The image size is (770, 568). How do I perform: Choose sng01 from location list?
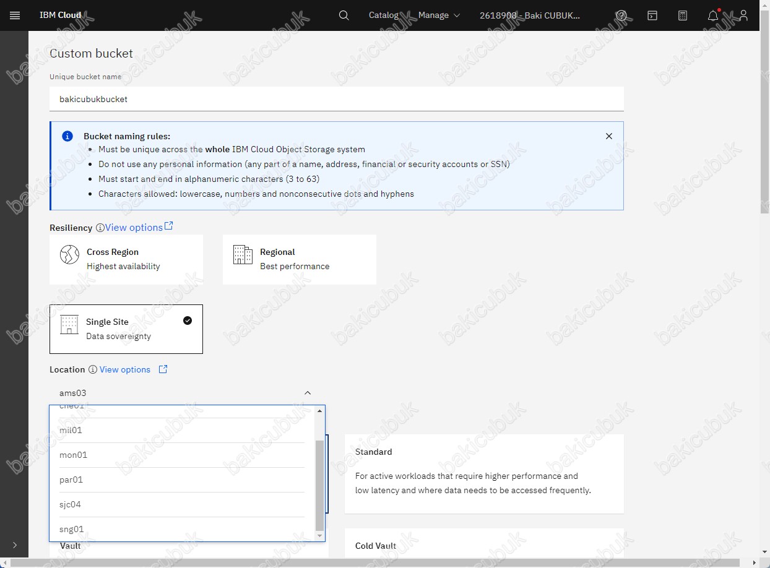tap(183, 529)
